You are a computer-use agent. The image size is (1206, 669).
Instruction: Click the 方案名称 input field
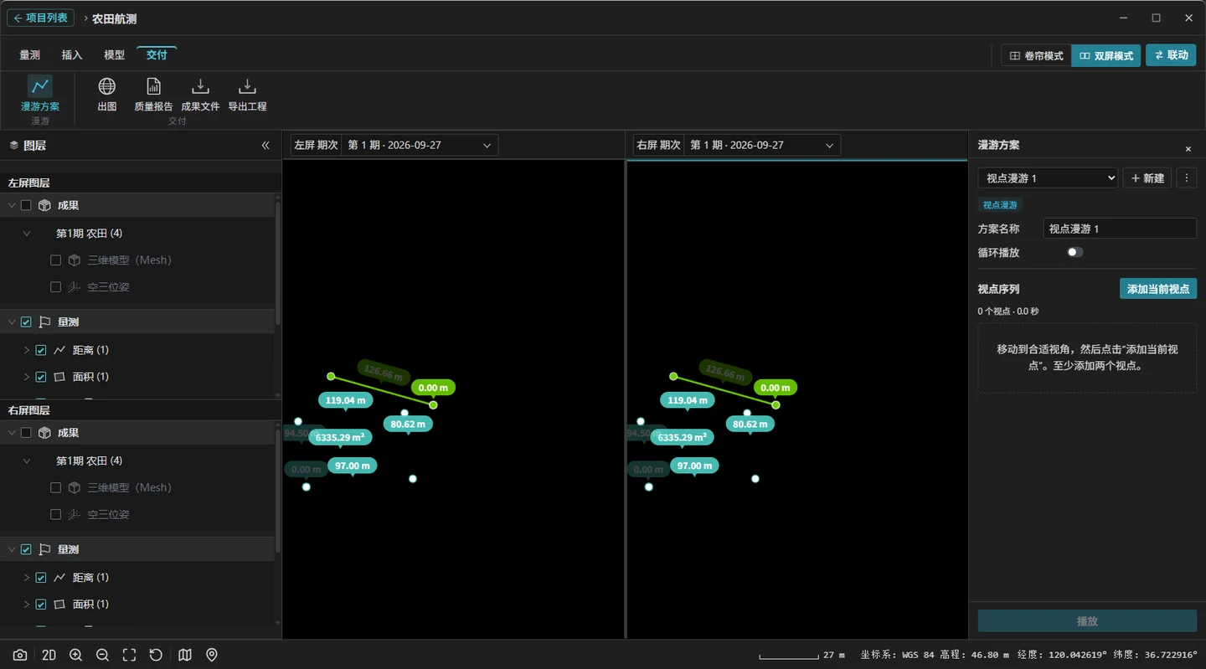[x=1120, y=229]
